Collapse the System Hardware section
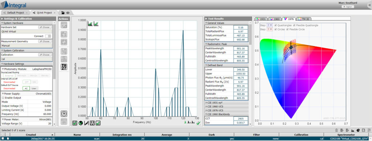This screenshot has width=372, height=141. (2, 23)
